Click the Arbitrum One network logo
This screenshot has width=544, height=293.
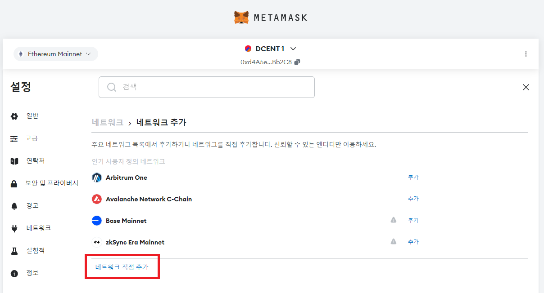pyautogui.click(x=97, y=178)
